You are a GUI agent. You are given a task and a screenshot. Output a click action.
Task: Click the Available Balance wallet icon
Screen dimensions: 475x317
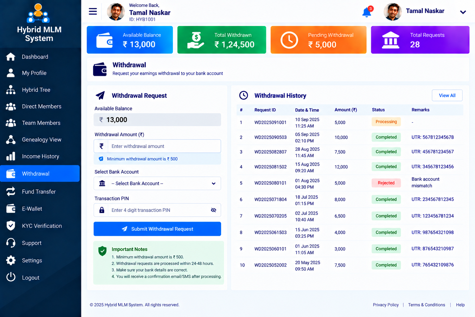(105, 41)
